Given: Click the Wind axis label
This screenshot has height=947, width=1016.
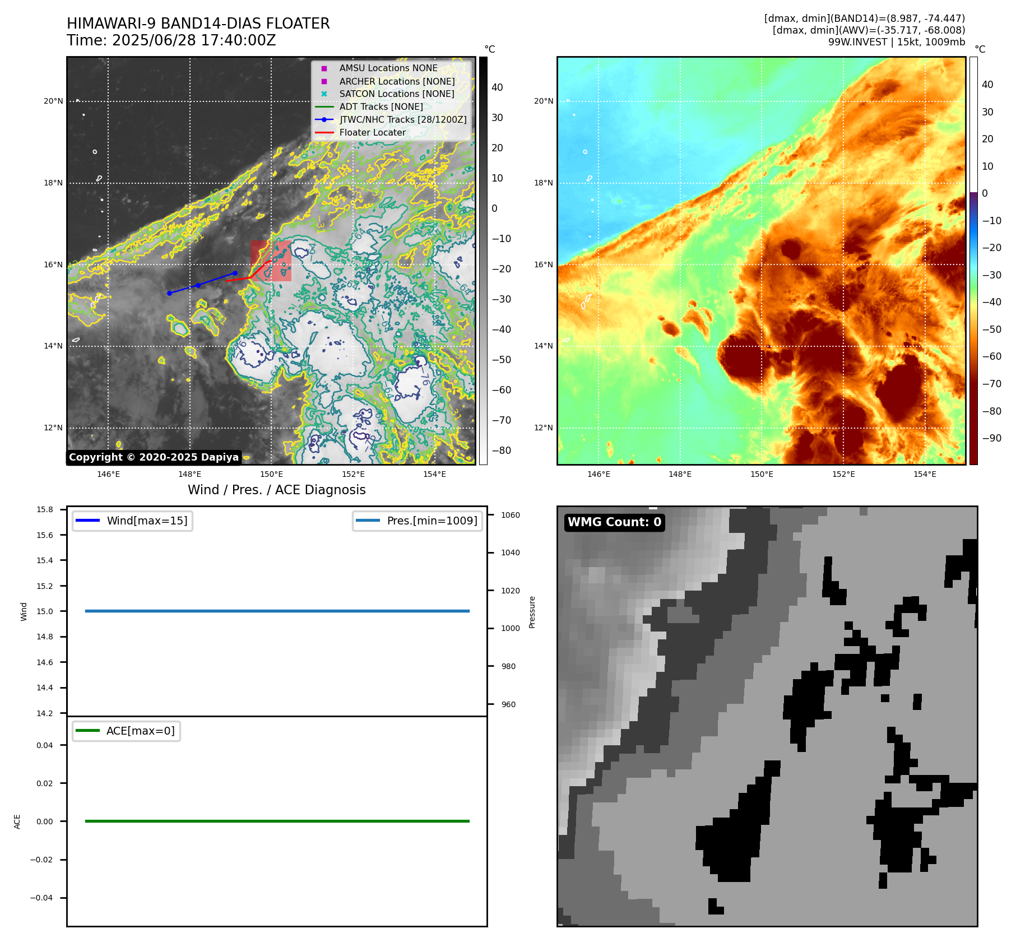Looking at the screenshot, I should [x=24, y=611].
